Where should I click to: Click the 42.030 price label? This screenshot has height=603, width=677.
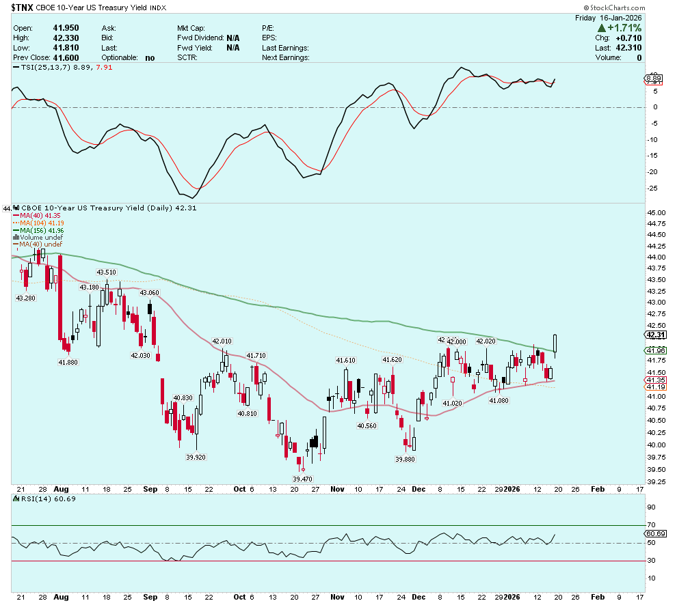pyautogui.click(x=140, y=356)
